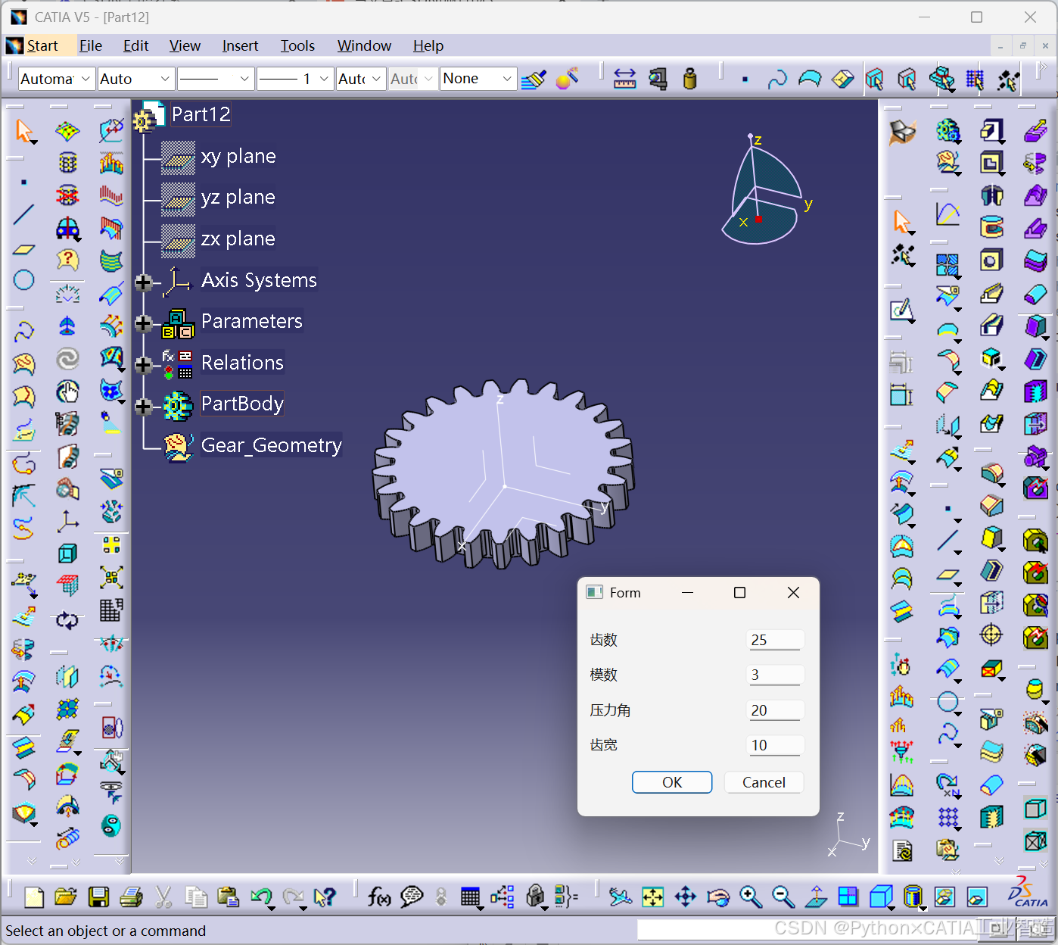The height and width of the screenshot is (945, 1058).
Task: Click the New document icon
Action: coord(34,897)
